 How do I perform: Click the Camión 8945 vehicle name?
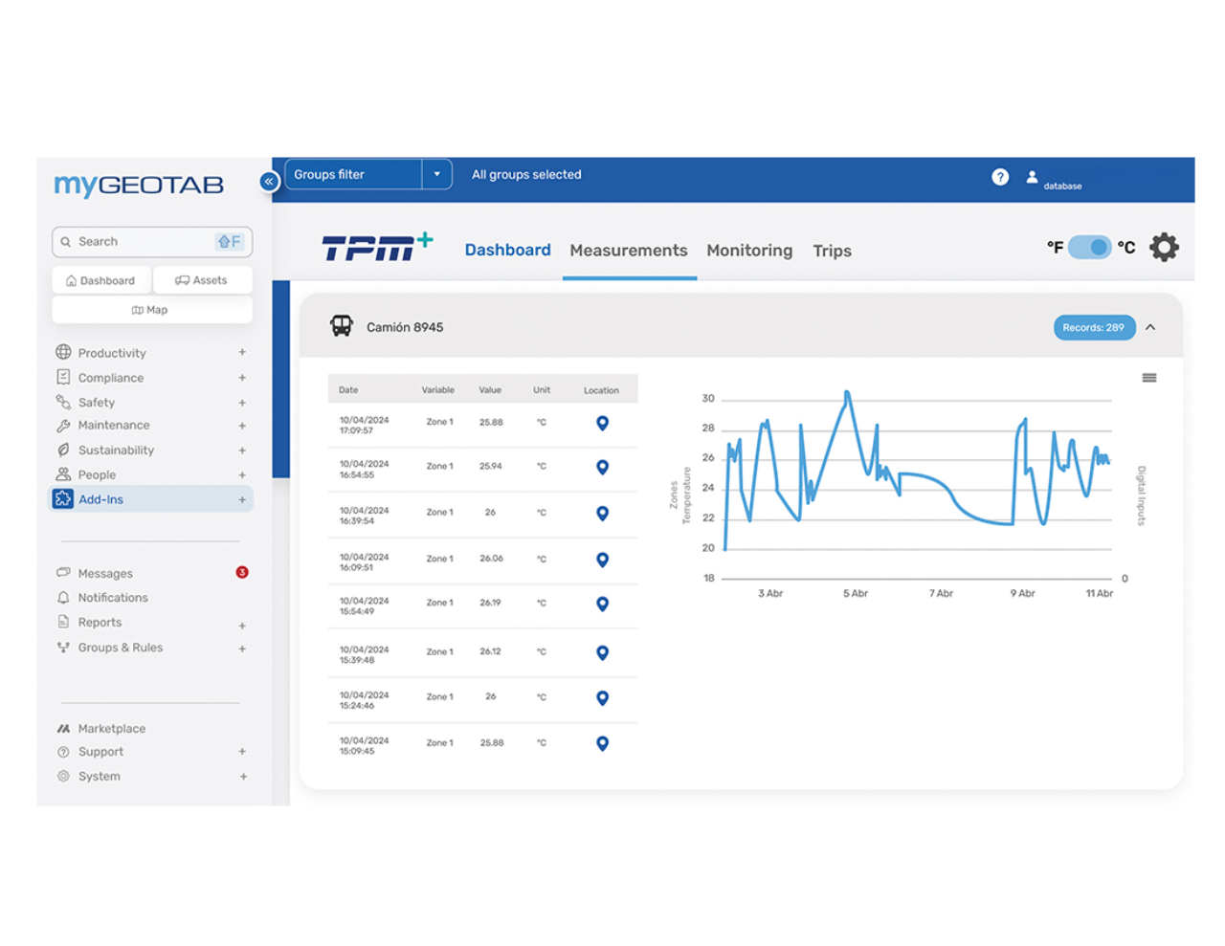click(405, 327)
